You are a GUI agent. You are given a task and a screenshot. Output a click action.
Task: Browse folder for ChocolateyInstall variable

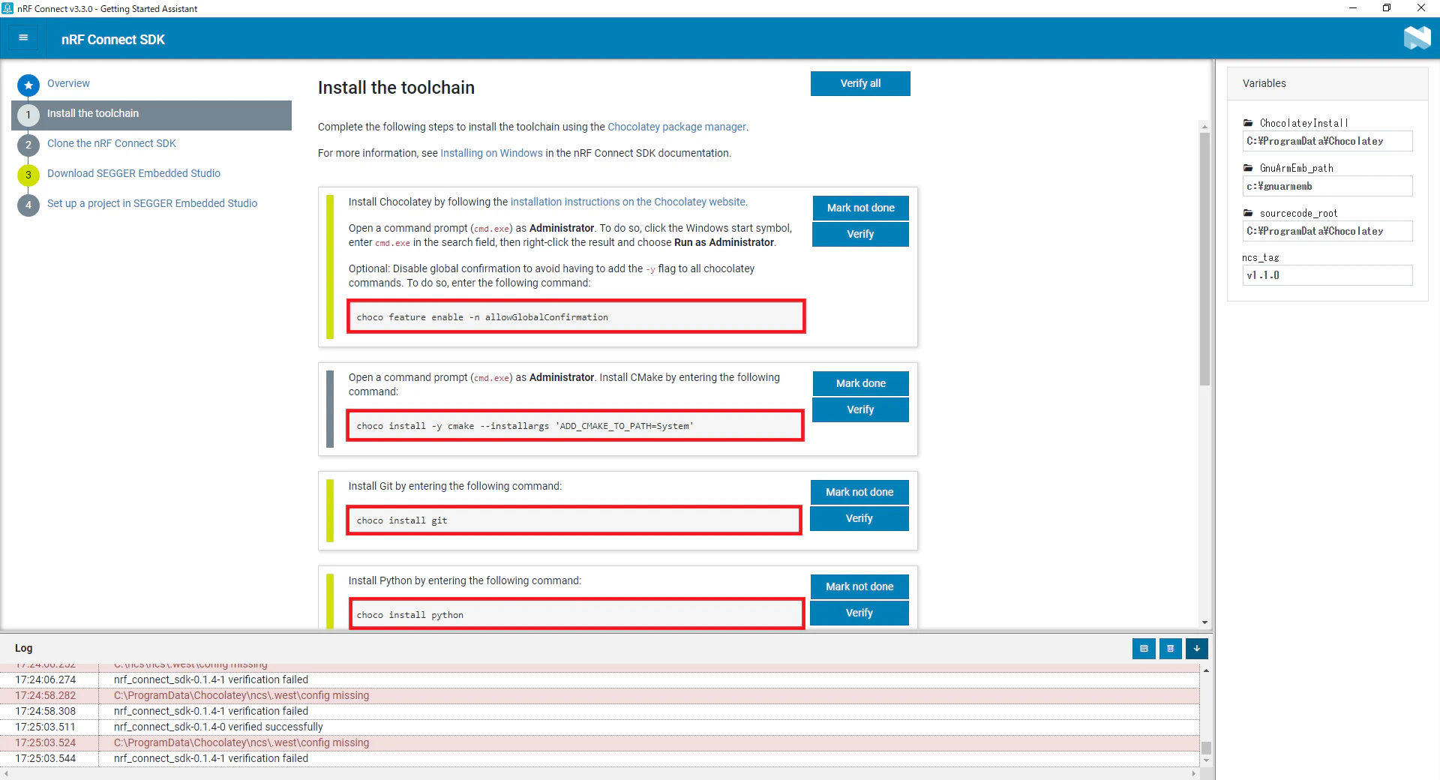pyautogui.click(x=1248, y=123)
